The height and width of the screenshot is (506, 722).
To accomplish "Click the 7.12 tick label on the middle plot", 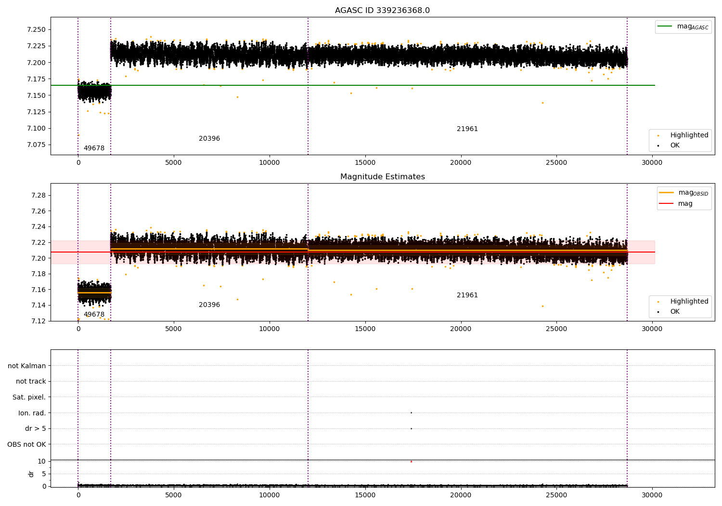I will click(x=38, y=321).
